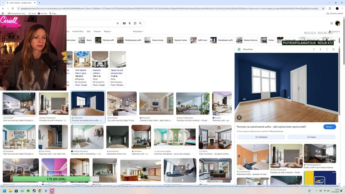The image size is (345, 194).
Task: Open Temu 'Kasetony sufitowe' product card
Action: tap(100, 69)
